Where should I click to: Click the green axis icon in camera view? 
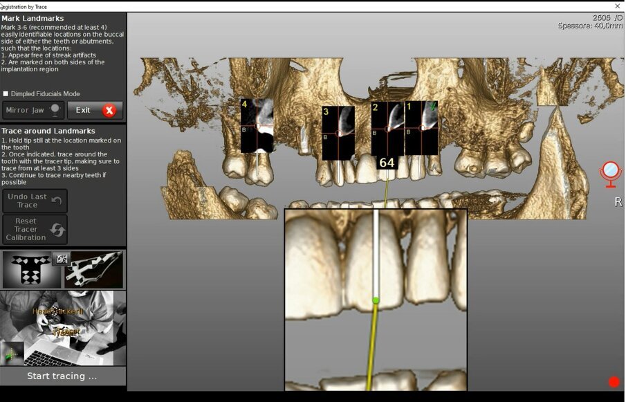pyautogui.click(x=12, y=354)
